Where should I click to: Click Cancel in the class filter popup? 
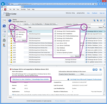77,56
